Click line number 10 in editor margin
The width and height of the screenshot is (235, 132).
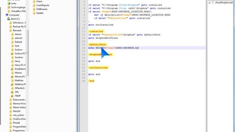pyautogui.click(x=84, y=28)
